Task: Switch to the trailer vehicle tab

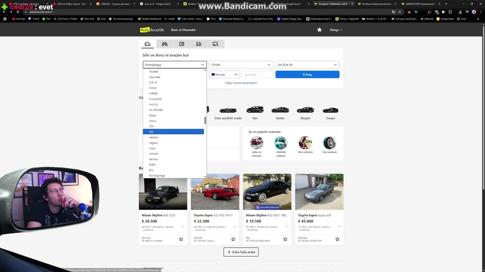Action: coord(216,44)
